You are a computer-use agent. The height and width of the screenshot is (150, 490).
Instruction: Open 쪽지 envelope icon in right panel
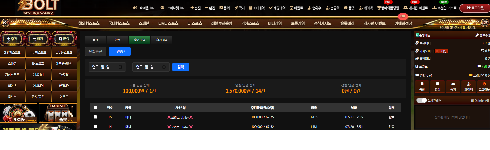pyautogui.click(x=453, y=84)
